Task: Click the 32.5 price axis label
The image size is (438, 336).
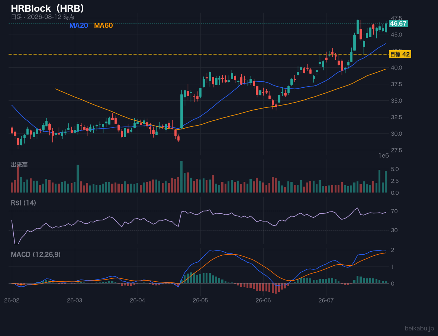Action: pyautogui.click(x=396, y=117)
